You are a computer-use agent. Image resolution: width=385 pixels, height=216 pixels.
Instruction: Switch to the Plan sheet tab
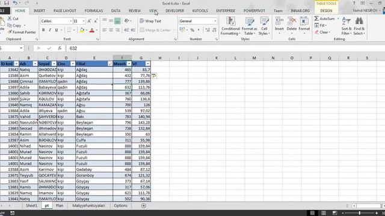(60, 206)
